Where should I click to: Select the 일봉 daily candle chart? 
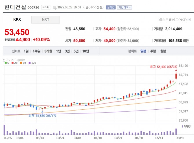tap(143, 51)
